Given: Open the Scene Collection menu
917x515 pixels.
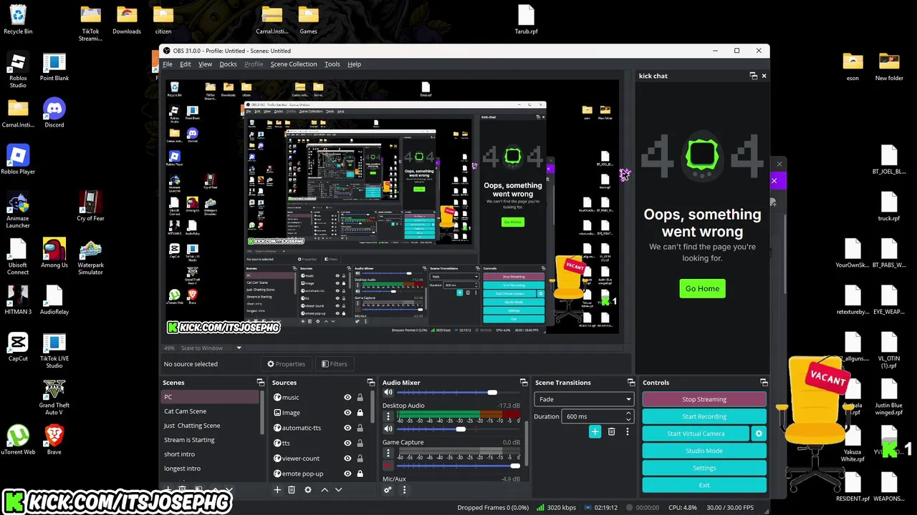Looking at the screenshot, I should 294,64.
